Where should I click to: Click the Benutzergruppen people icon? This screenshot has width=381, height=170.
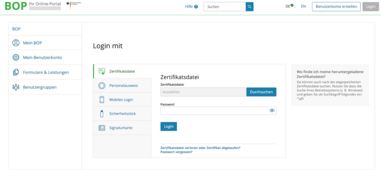tap(16, 87)
